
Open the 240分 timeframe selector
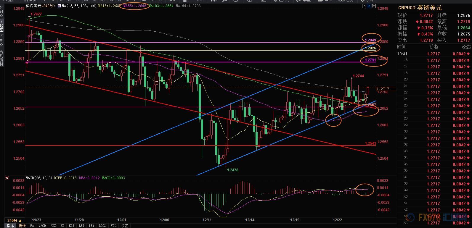14,221
